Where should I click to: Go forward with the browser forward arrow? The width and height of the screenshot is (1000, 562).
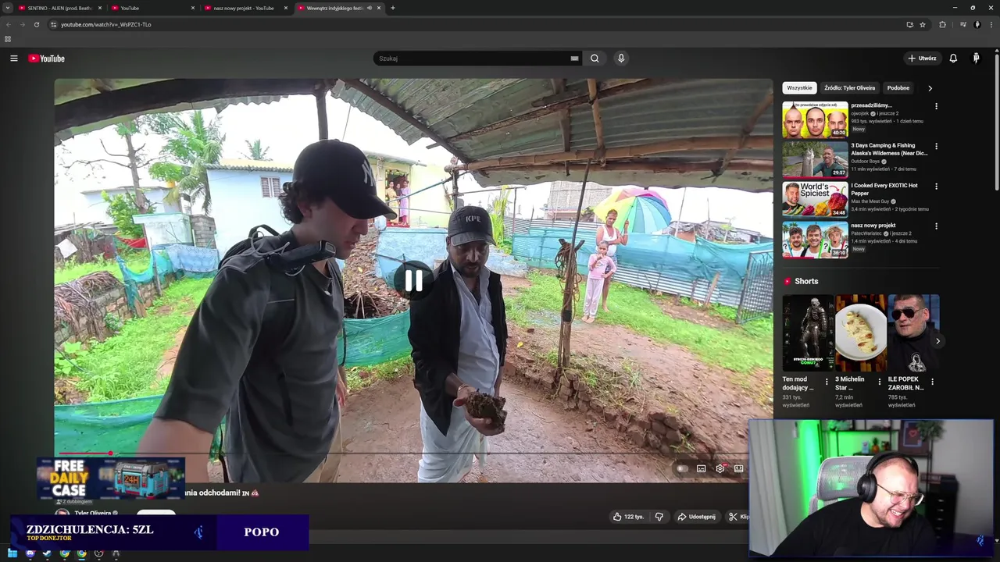23,24
